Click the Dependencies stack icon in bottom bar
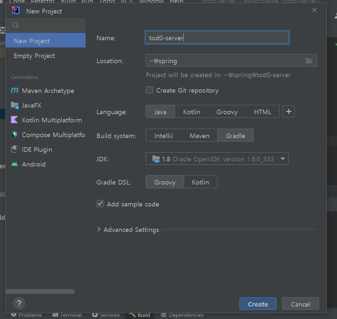 click(x=163, y=315)
